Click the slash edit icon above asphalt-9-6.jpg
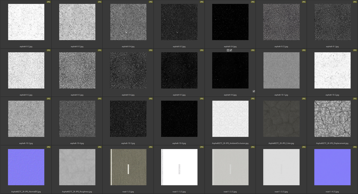The image size is (358, 194). 231,50
